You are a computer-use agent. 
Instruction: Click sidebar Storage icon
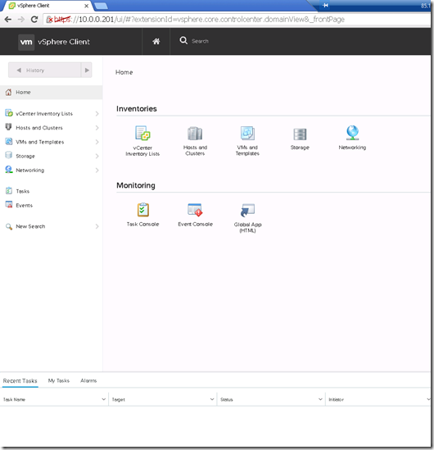9,155
